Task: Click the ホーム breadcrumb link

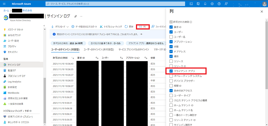Action: coord(6,10)
